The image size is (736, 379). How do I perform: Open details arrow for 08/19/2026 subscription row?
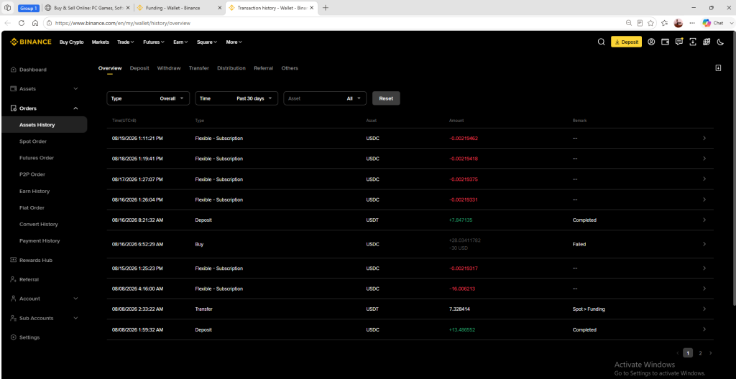click(704, 138)
